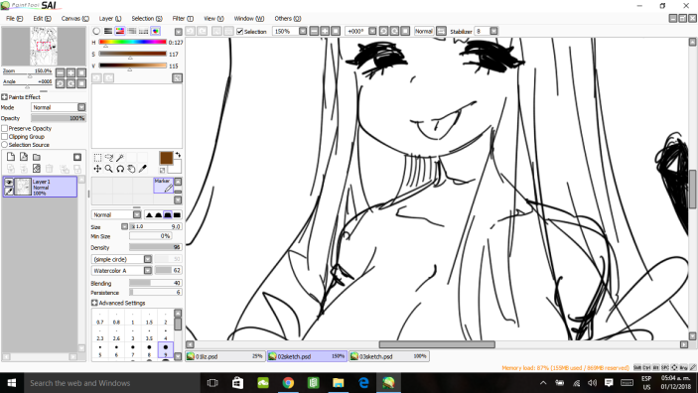Viewport: 698px width, 393px height.
Task: Enable Clipping Group checkbox
Action: click(x=4, y=137)
